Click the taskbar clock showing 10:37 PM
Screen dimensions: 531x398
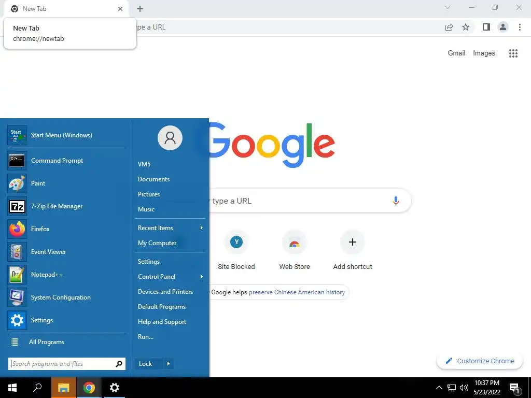pos(487,388)
